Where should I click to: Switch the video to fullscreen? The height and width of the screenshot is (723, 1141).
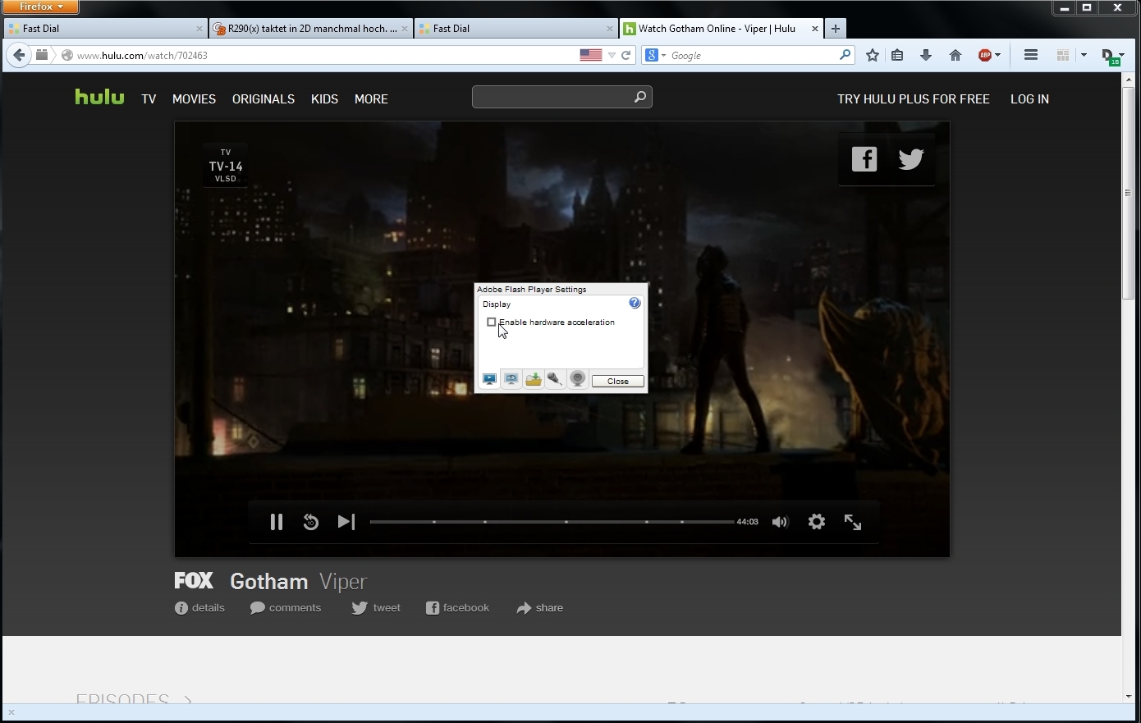(x=853, y=522)
